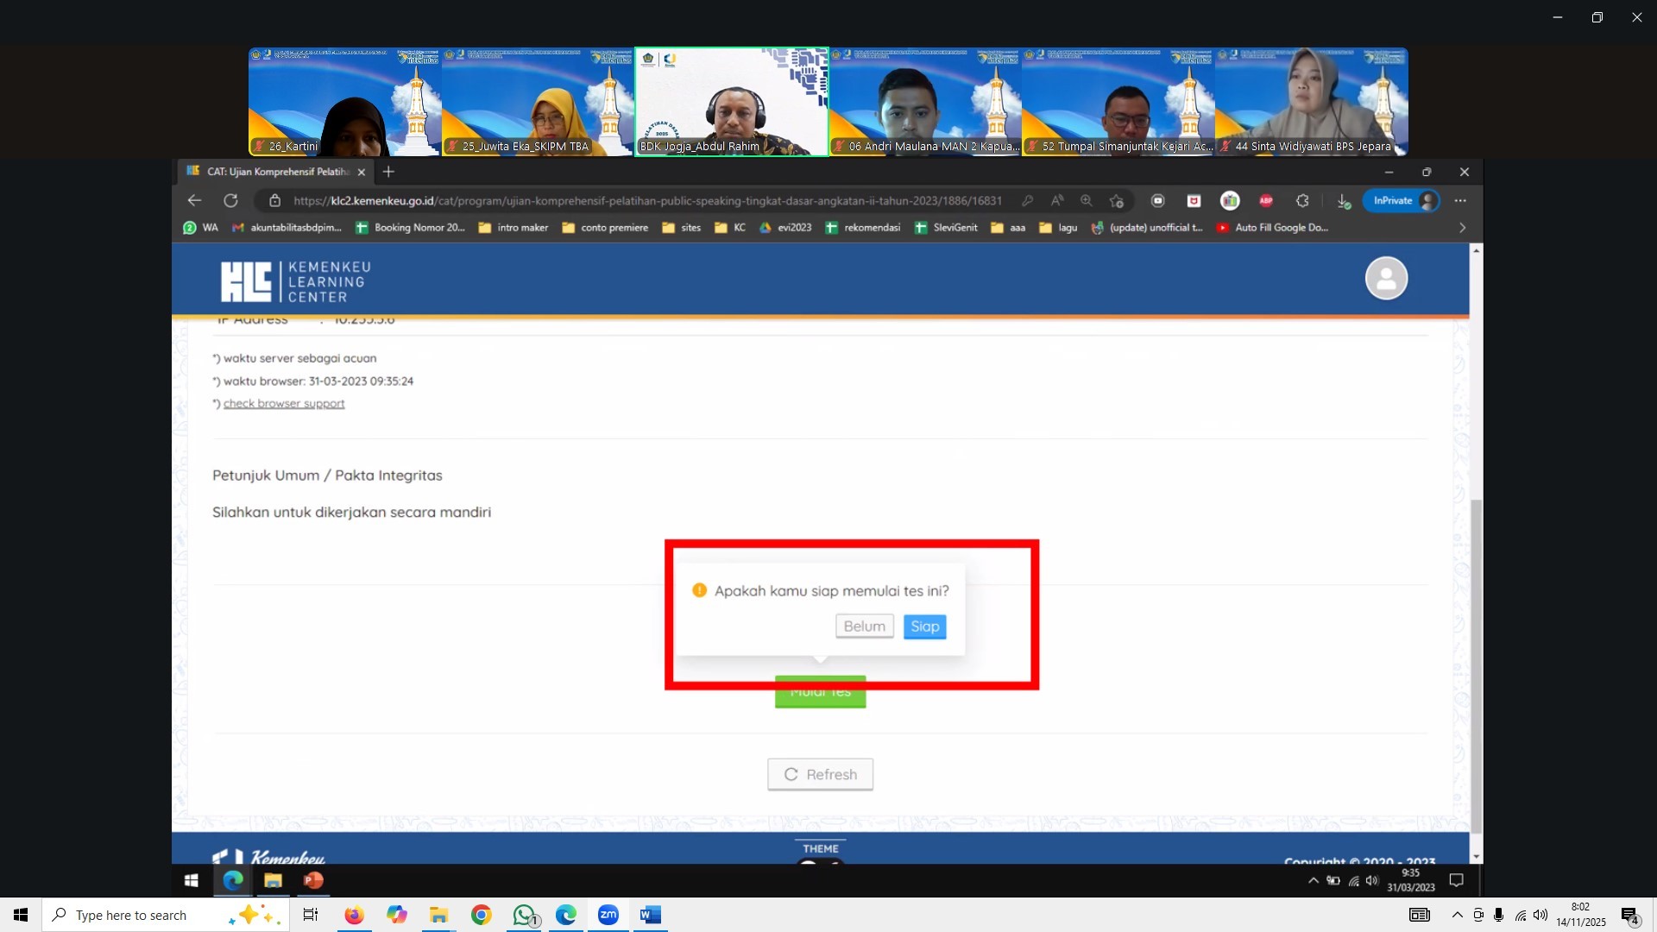The image size is (1657, 932).
Task: Click the KLC user profile avatar
Action: click(1386, 278)
